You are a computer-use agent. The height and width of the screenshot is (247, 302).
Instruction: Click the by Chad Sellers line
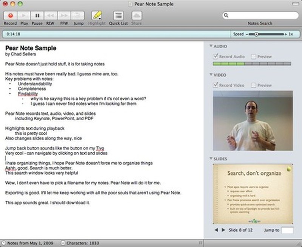21,54
